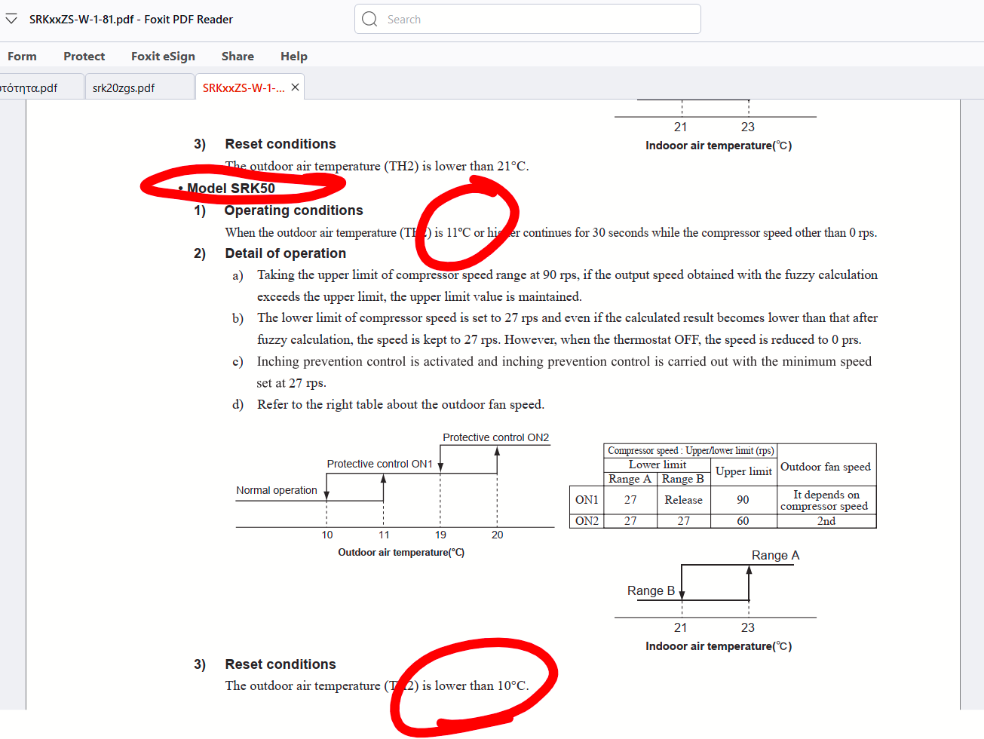Screen dimensions: 984x739
Task: Open the Share ribbon tab
Action: coord(238,56)
